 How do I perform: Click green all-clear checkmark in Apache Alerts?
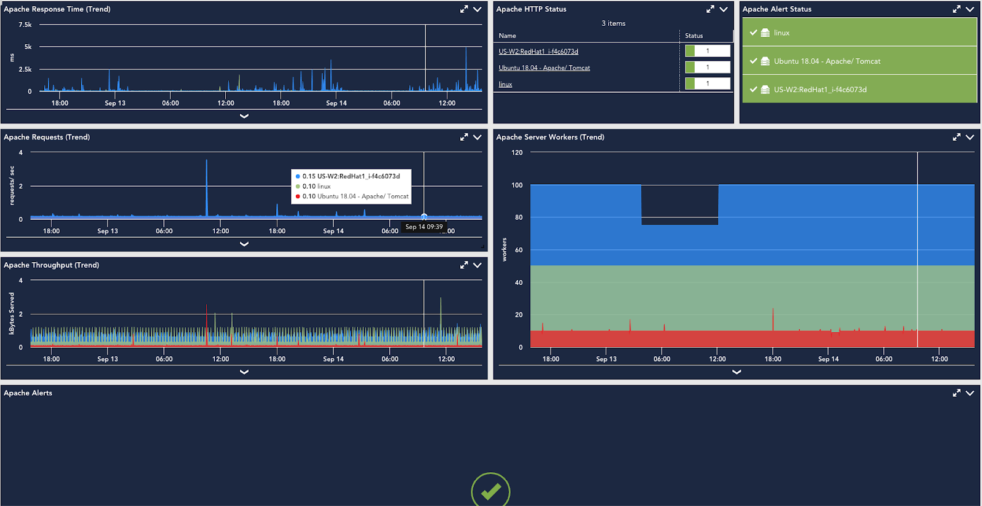[x=490, y=491]
